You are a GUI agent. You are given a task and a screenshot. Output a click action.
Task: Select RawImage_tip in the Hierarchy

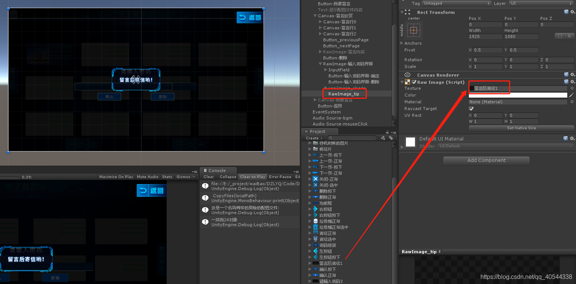[x=343, y=94]
